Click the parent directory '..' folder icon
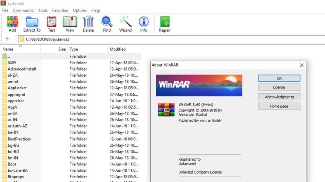The height and width of the screenshot is (182, 325). pos(5,56)
